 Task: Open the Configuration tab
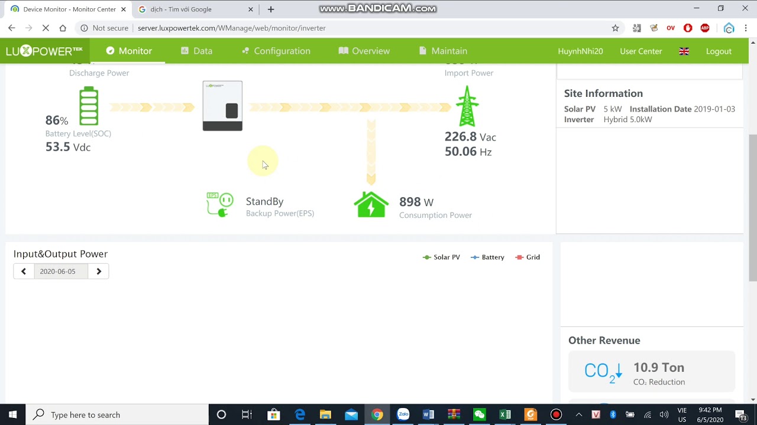click(276, 51)
